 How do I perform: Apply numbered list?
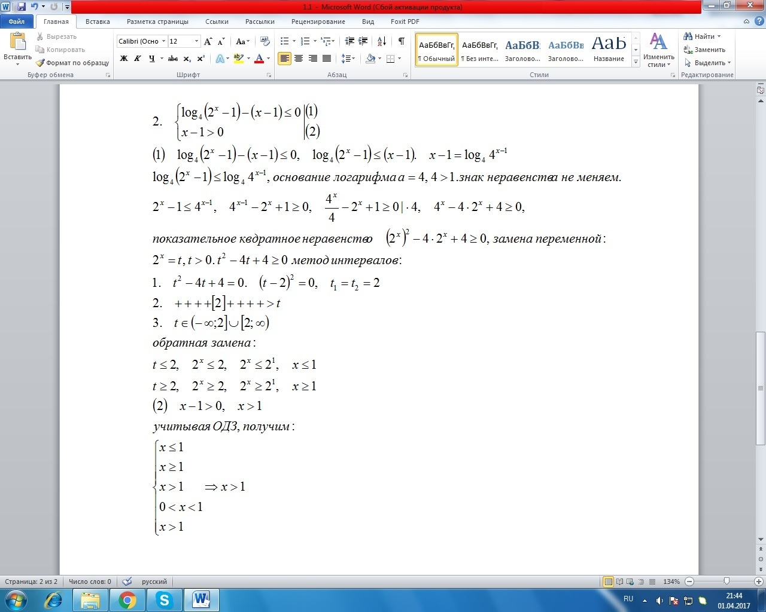[x=305, y=41]
